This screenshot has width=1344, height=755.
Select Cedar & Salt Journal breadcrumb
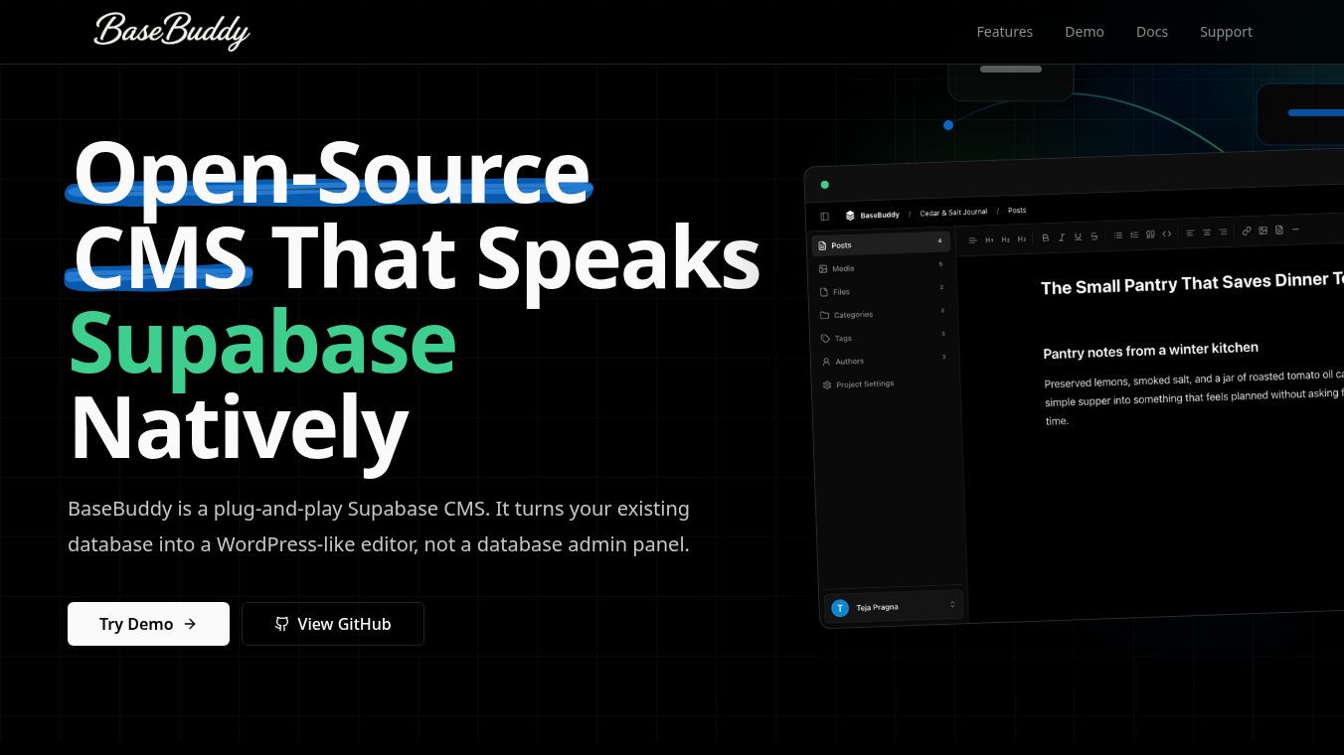pos(953,213)
